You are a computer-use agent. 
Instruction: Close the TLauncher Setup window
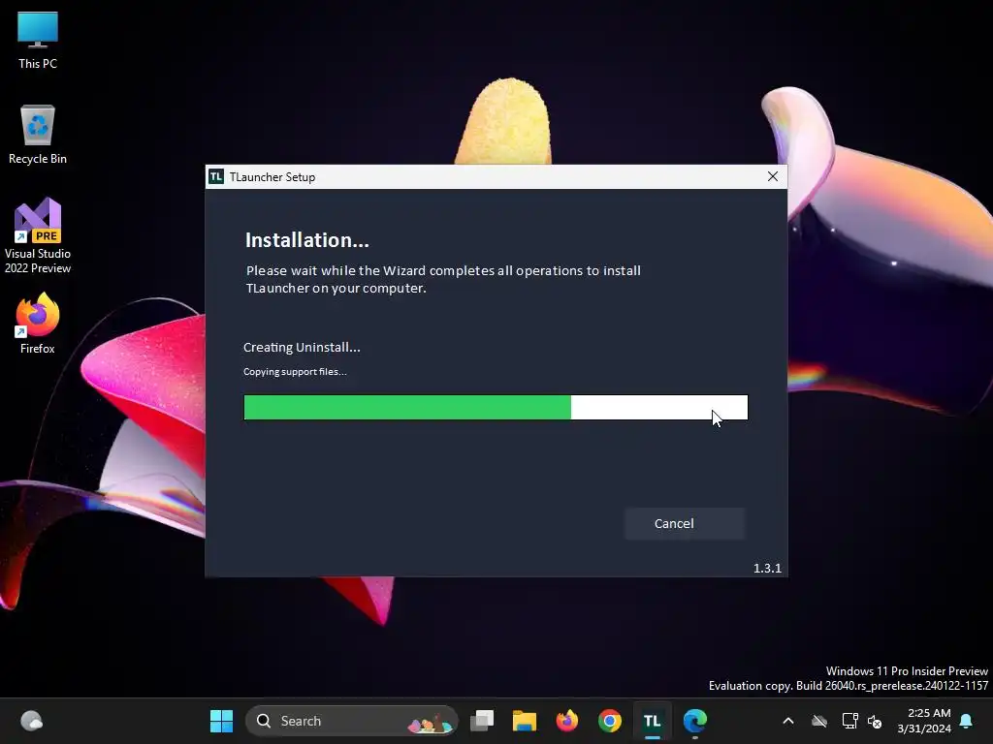[x=773, y=176]
